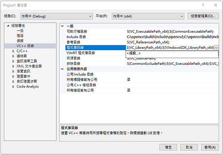Select 一般 under 組態屬性 in tree

click(x=20, y=31)
